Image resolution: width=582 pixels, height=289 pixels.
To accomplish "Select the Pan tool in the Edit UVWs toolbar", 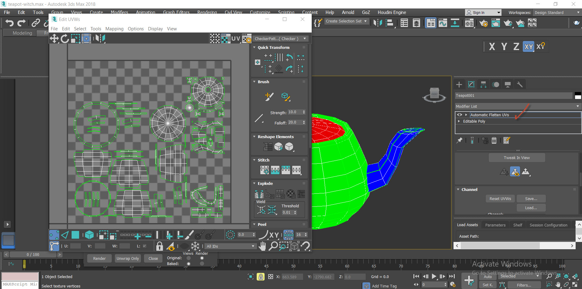I will [262, 246].
